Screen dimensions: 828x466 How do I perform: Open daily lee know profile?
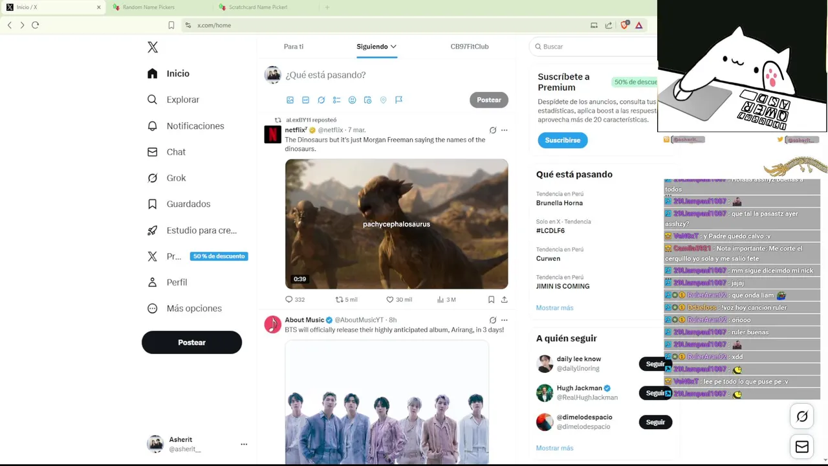pyautogui.click(x=579, y=359)
